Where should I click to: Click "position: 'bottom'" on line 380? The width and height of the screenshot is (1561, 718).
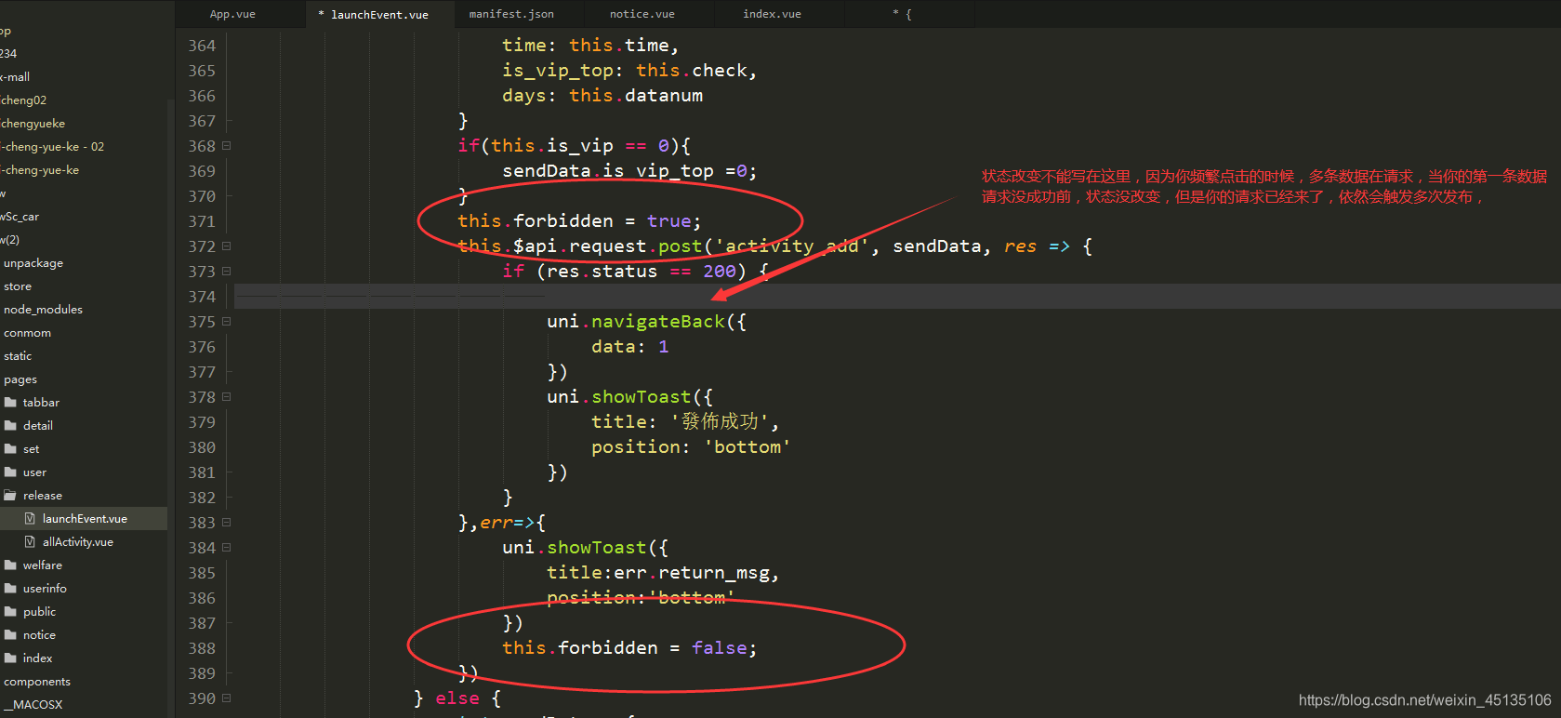(691, 447)
